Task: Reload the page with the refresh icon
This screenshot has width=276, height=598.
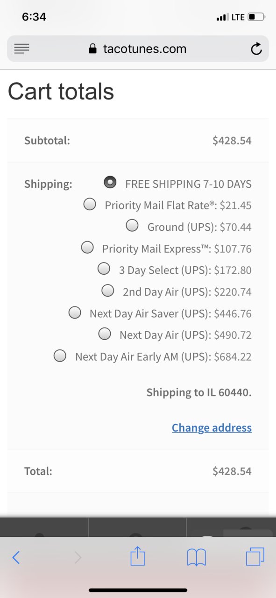Action: (x=256, y=49)
